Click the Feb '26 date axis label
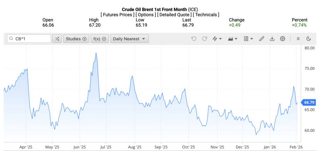This screenshot has height=151, width=322. coord(296,147)
